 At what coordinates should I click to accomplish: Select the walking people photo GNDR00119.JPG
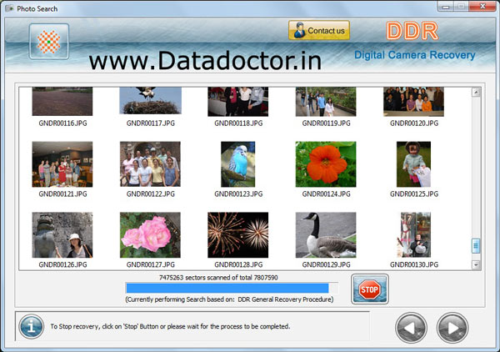[x=326, y=102]
